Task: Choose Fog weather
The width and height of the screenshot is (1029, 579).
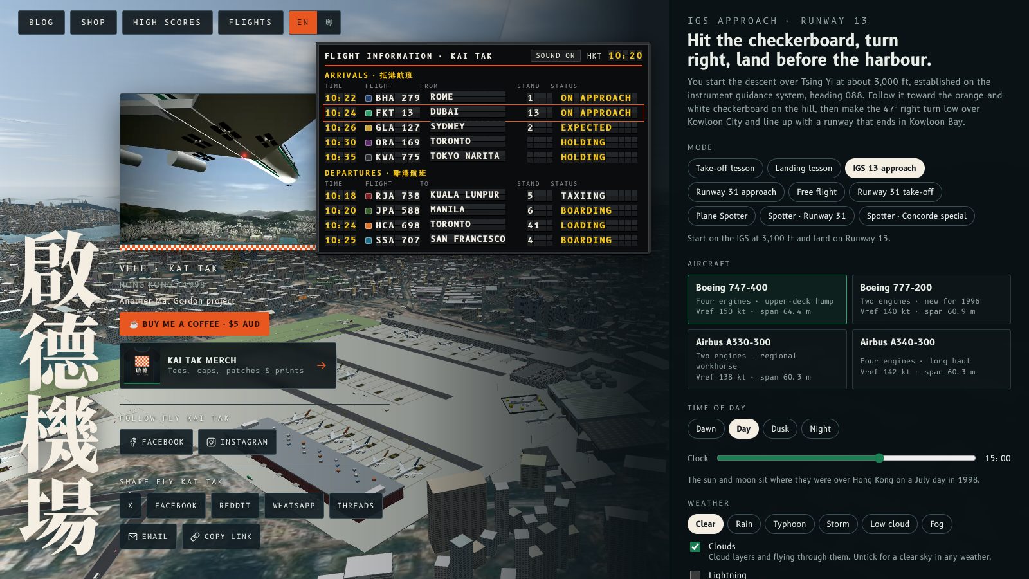Action: pyautogui.click(x=936, y=524)
